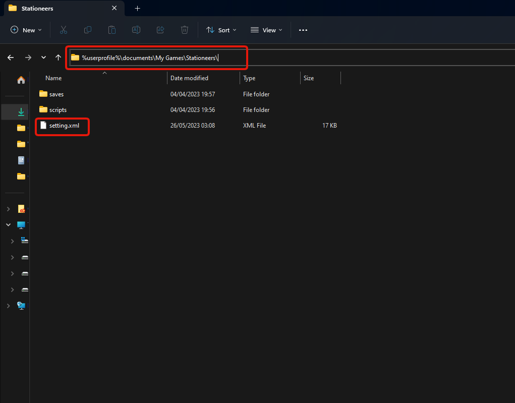Image resolution: width=515 pixels, height=403 pixels.
Task: Click File folder type of saves row
Action: pyautogui.click(x=256, y=94)
